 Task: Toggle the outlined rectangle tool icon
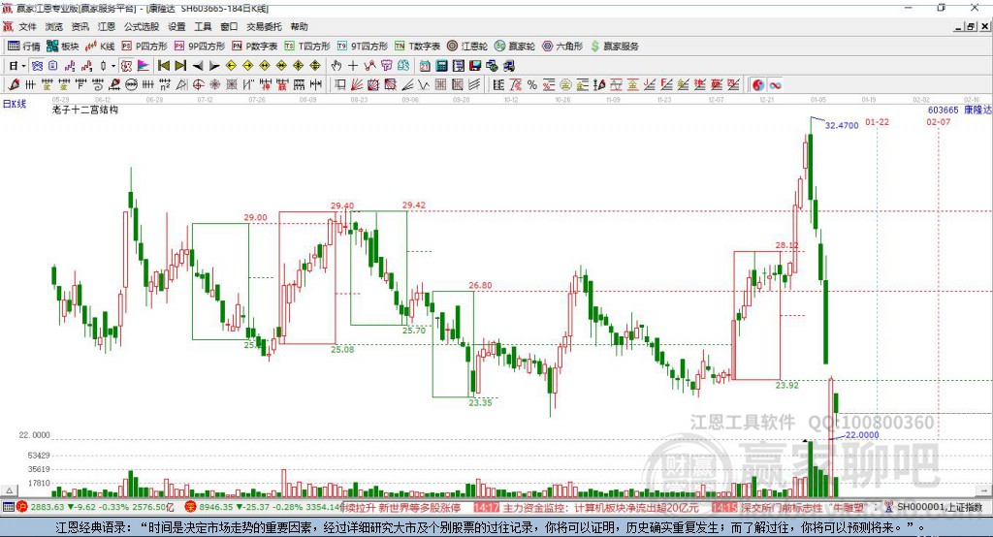click(339, 85)
